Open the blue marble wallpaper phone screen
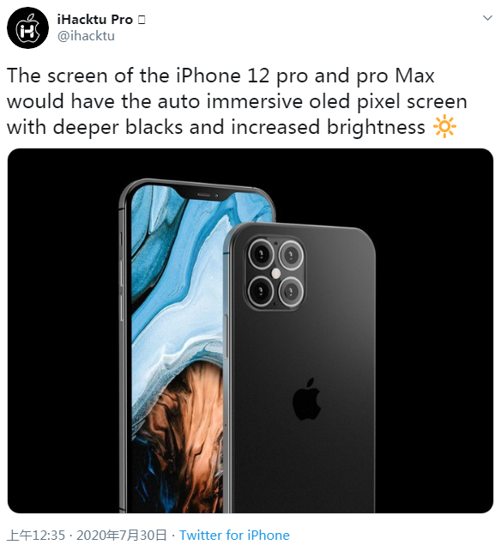The height and width of the screenshot is (551, 501). (178, 348)
